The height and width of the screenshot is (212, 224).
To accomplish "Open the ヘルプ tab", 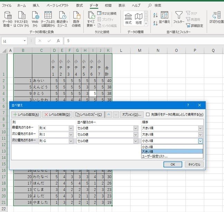I will 136,6.
